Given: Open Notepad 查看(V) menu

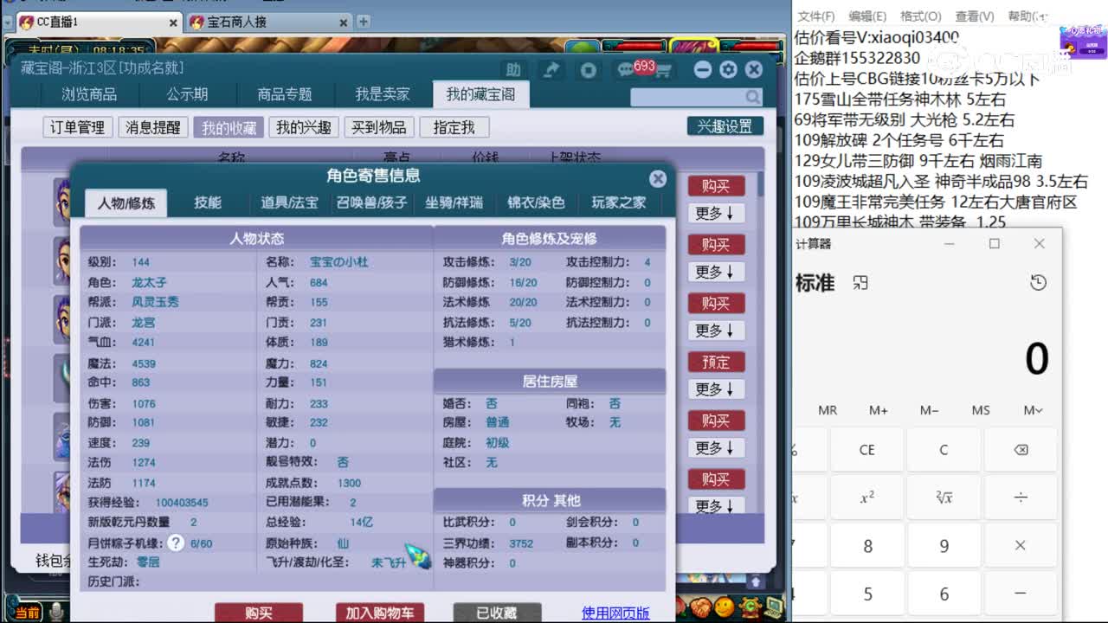Looking at the screenshot, I should pos(974,16).
